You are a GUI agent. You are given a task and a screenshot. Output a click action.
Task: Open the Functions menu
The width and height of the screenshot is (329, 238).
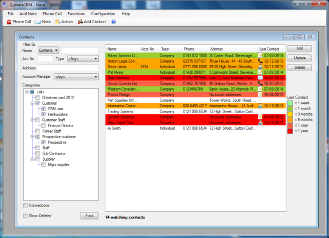coord(76,13)
